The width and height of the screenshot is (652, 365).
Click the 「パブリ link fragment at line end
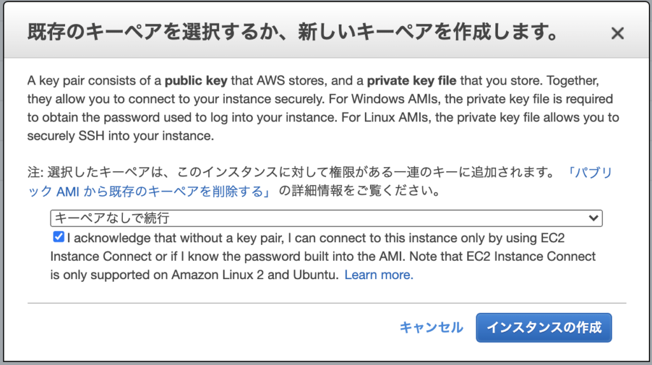pyautogui.click(x=589, y=172)
